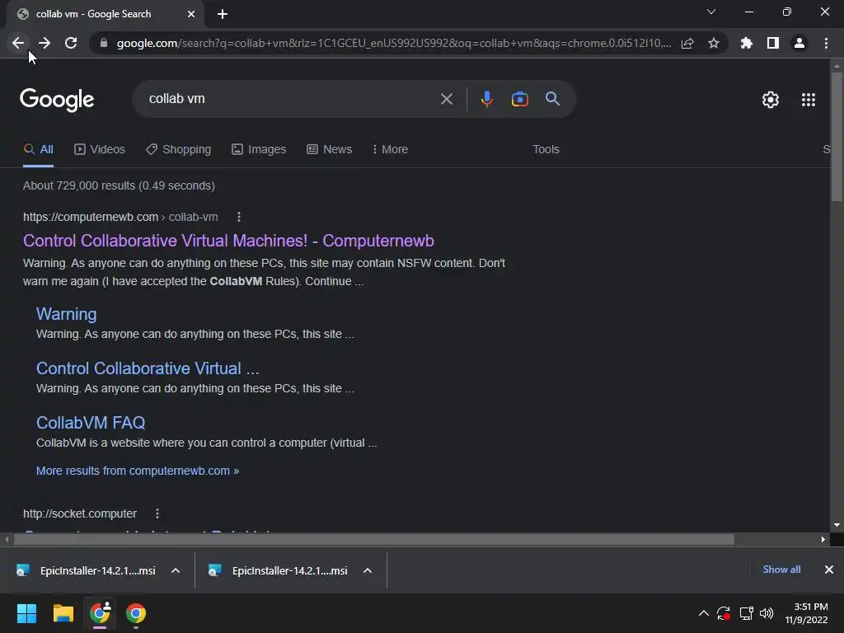The height and width of the screenshot is (633, 844).
Task: Share this page using the share icon
Action: tap(687, 43)
